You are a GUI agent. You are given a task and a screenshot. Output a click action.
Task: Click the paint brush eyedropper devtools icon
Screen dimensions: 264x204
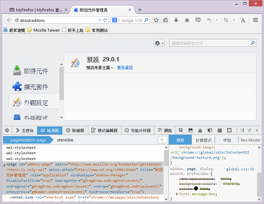click(x=200, y=131)
